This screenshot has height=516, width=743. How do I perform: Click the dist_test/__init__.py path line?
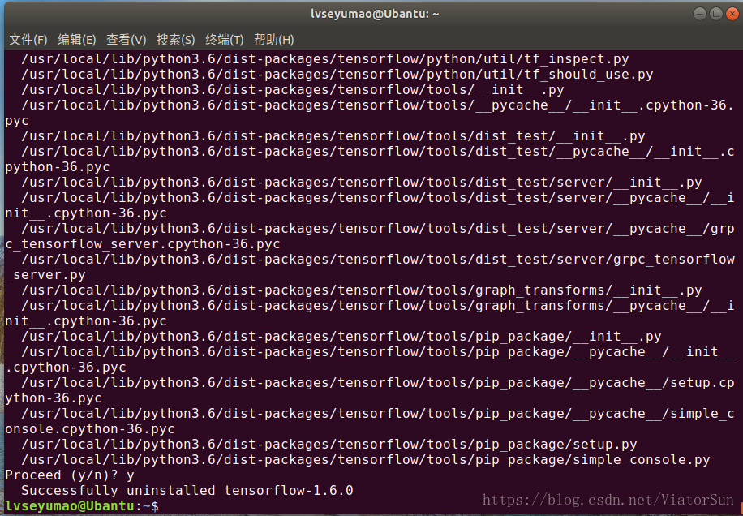[x=333, y=136]
